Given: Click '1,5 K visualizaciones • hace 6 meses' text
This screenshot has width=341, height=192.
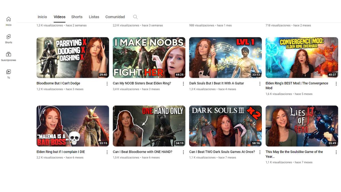Looking at the screenshot, I should pos(136,158).
